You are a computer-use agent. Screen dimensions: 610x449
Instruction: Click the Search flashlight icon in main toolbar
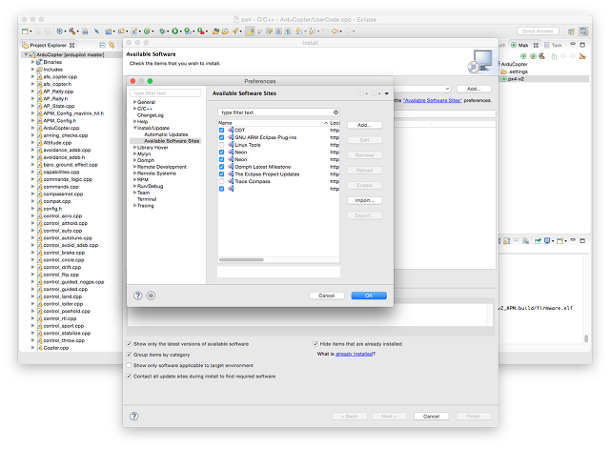(235, 31)
